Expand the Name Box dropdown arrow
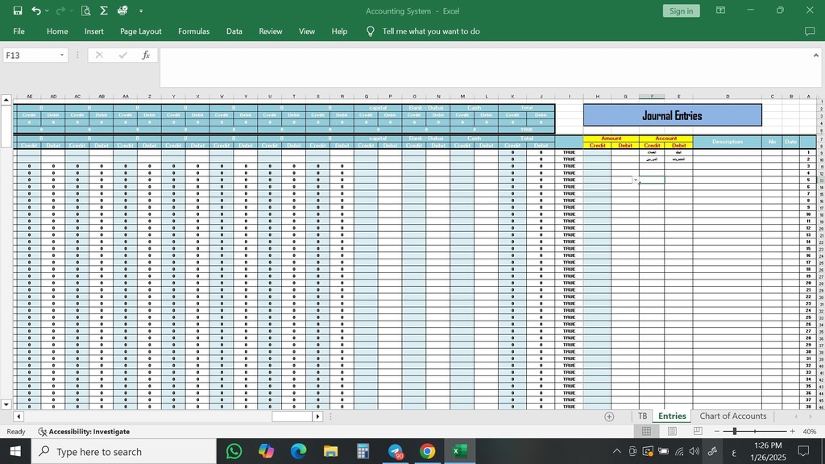The image size is (825, 464). coord(61,56)
